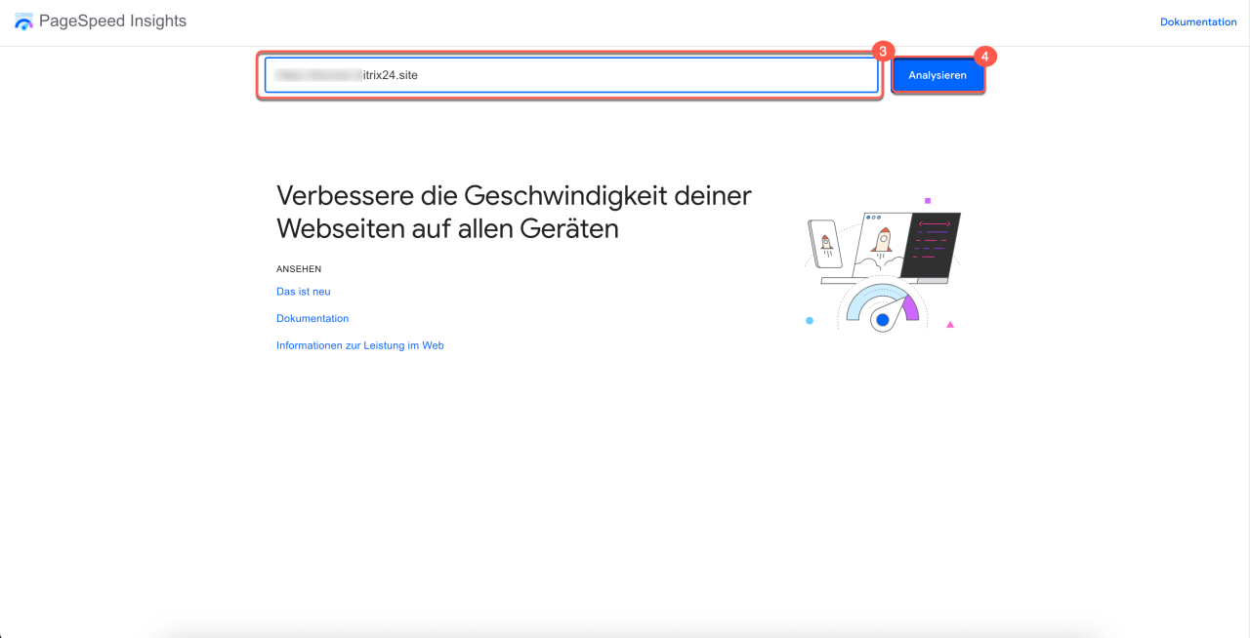Screen dimensions: 1250x638
Task: Open 'Informationen zur Leistung im Web' link
Action: [x=360, y=345]
